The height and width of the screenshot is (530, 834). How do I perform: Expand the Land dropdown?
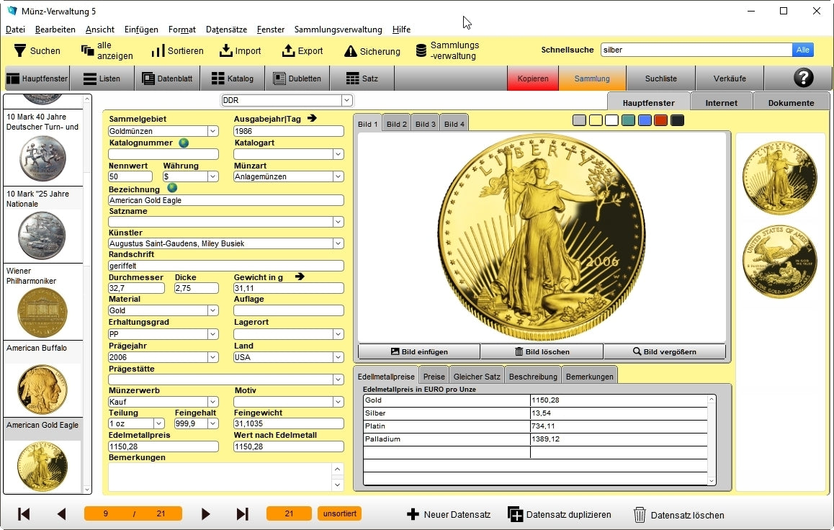pyautogui.click(x=338, y=357)
